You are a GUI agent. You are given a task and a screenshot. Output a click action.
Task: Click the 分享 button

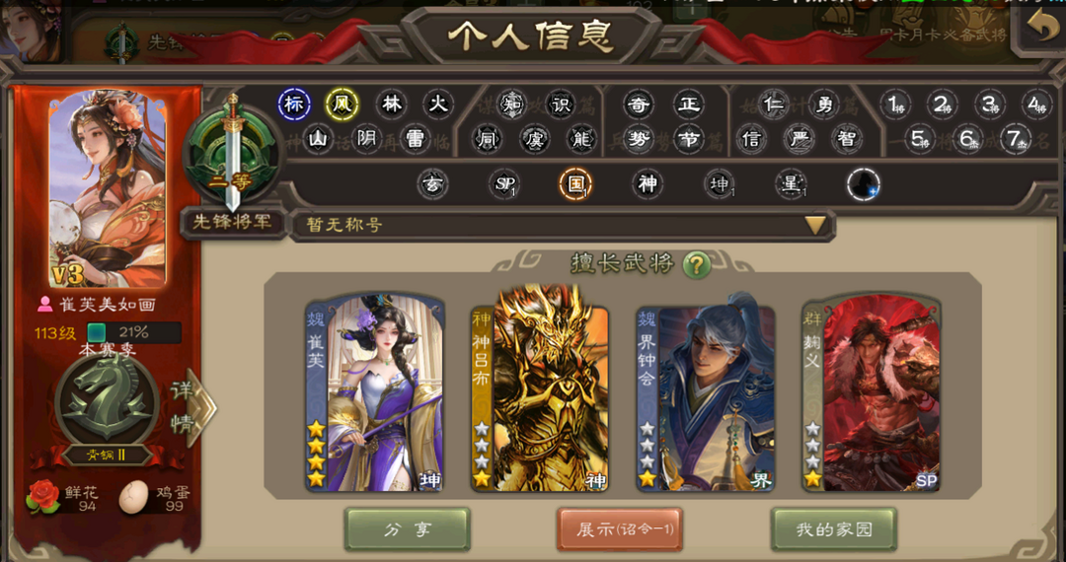[408, 528]
